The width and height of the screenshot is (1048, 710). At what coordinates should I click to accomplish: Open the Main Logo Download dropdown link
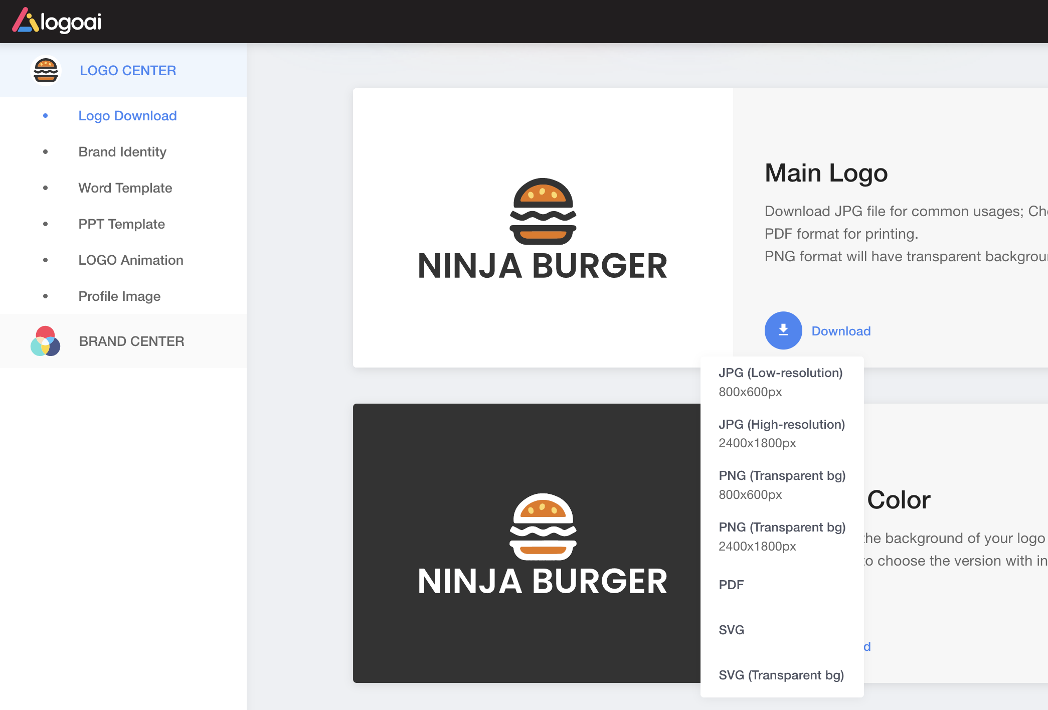(841, 331)
